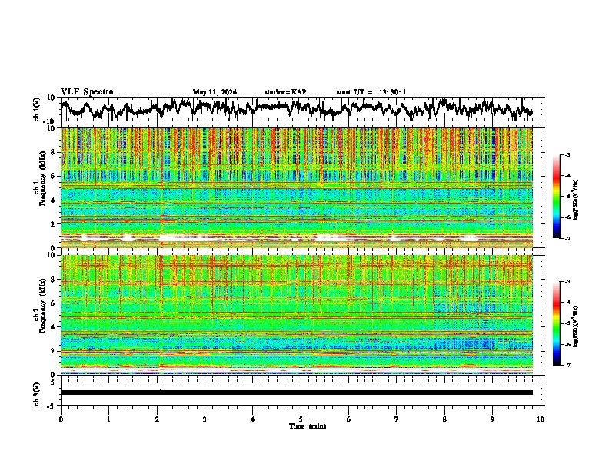
Task: Click the "Time (min)" axis label
Action: point(308,426)
